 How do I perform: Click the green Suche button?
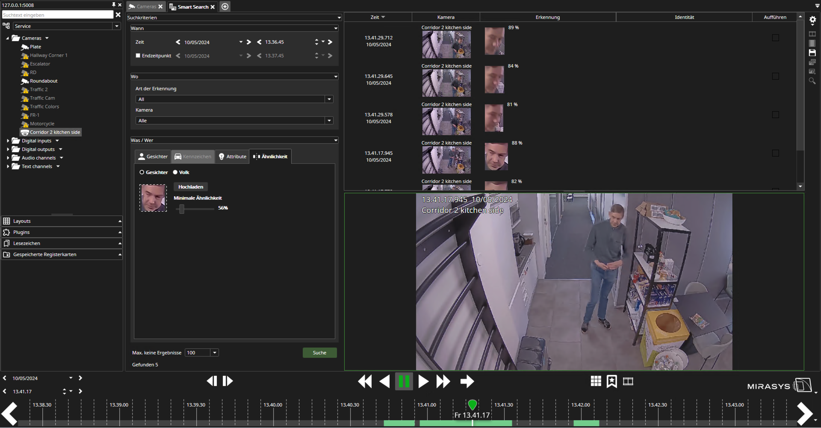[319, 353]
